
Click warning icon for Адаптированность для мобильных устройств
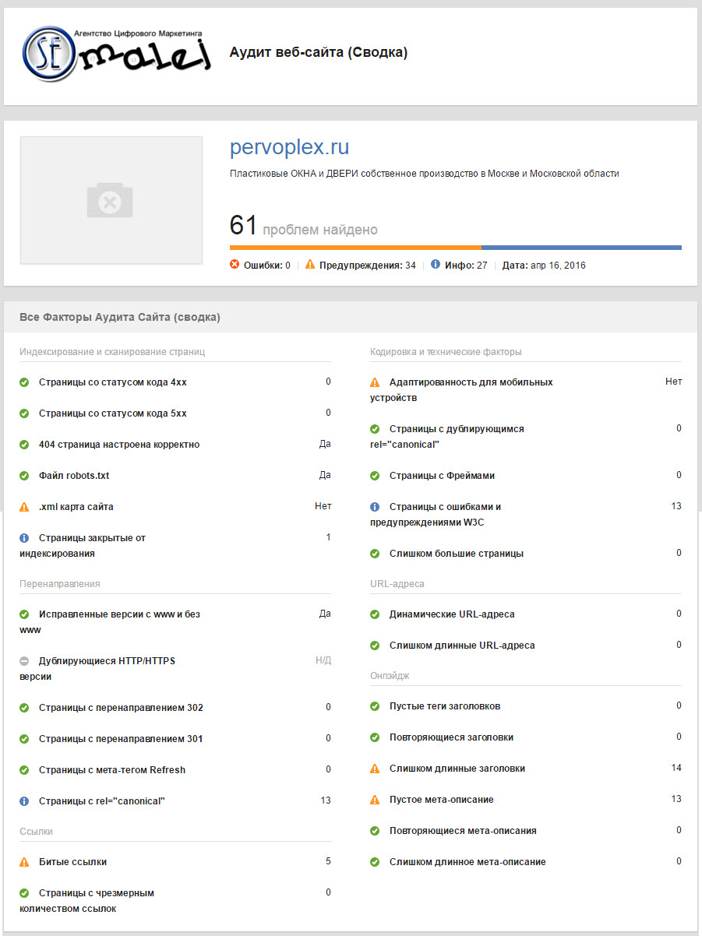[375, 382]
